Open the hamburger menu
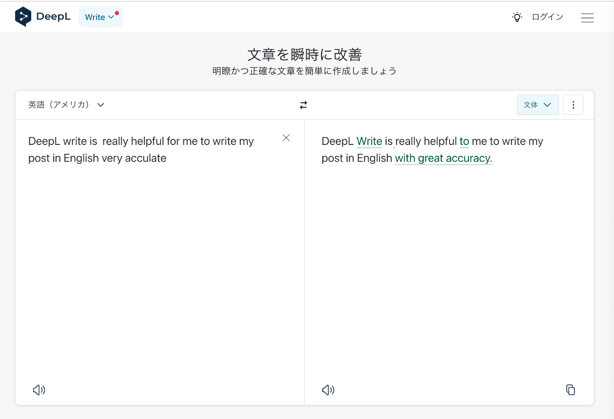614x419 pixels. [x=587, y=18]
